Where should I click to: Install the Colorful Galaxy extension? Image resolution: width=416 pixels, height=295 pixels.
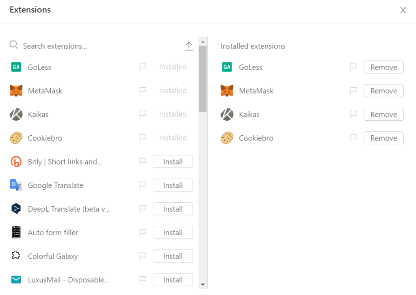(x=173, y=256)
